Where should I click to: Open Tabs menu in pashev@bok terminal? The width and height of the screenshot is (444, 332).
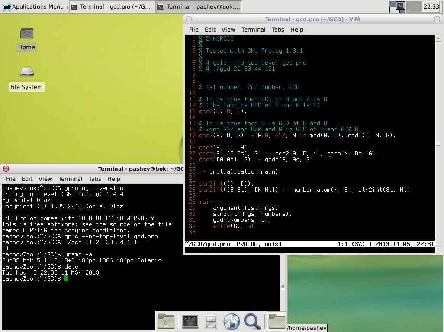pyautogui.click(x=95, y=179)
